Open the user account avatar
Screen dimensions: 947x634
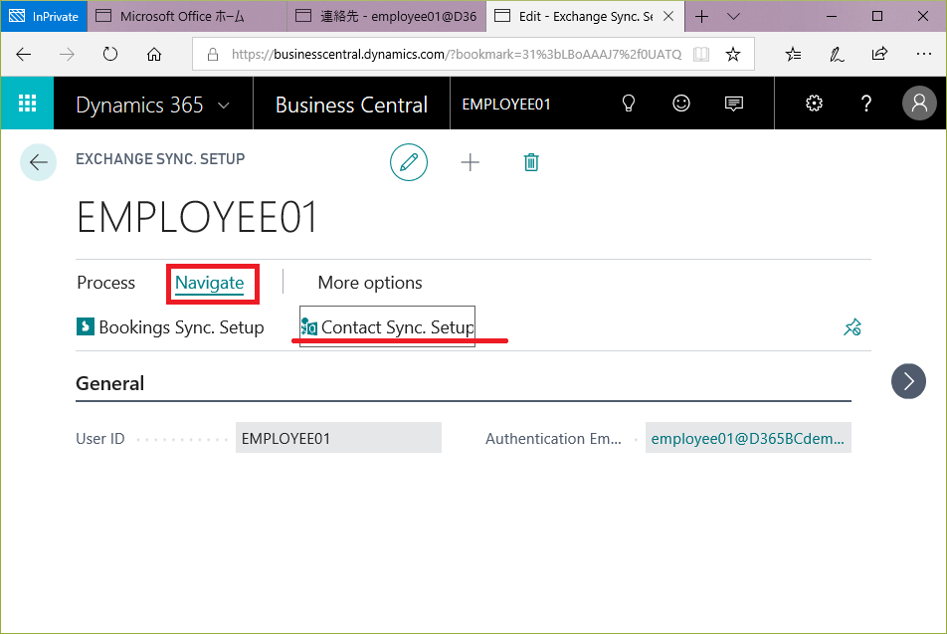(x=919, y=104)
